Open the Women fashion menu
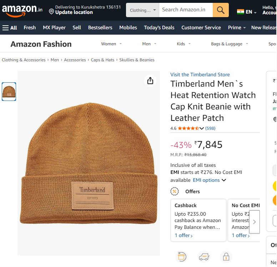 [111, 44]
